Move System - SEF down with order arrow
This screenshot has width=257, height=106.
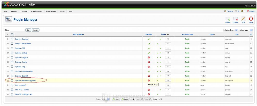click(160, 48)
